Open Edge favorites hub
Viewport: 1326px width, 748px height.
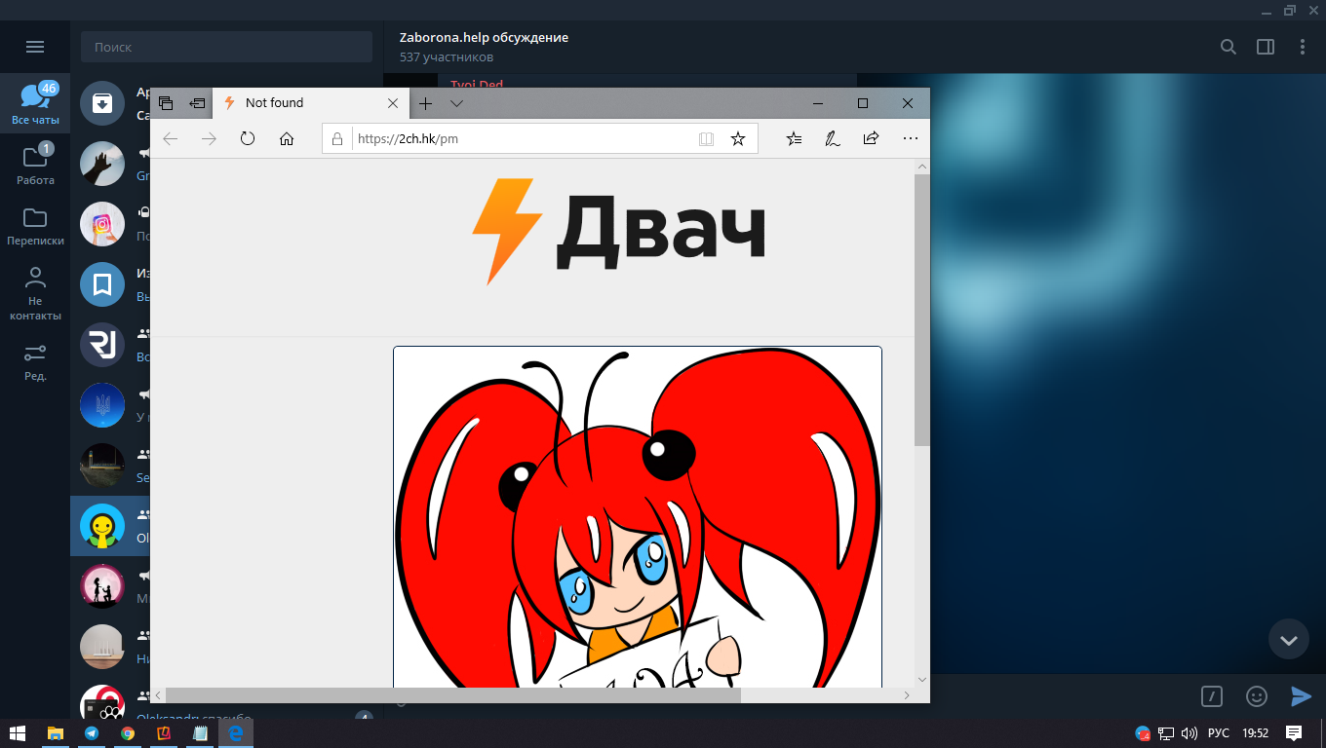click(794, 138)
